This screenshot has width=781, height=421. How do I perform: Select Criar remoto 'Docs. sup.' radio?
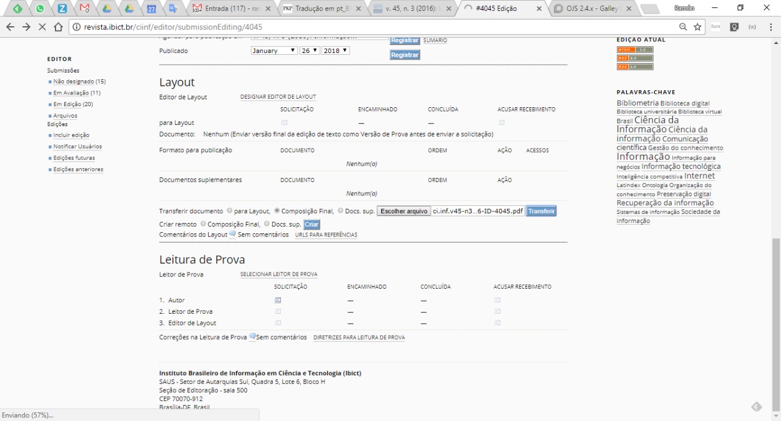[x=267, y=224]
